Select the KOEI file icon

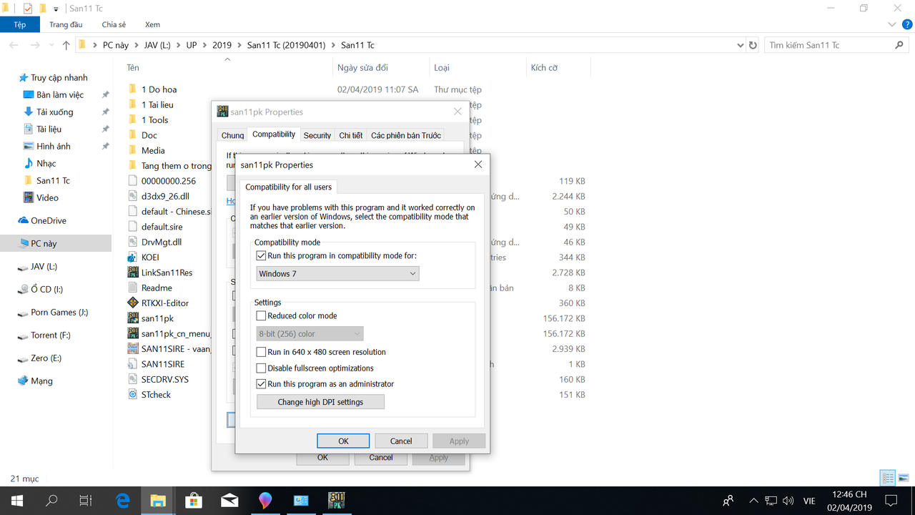(x=133, y=257)
